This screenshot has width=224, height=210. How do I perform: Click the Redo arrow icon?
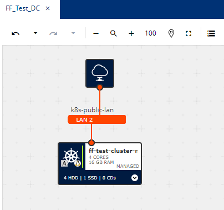coord(53,33)
